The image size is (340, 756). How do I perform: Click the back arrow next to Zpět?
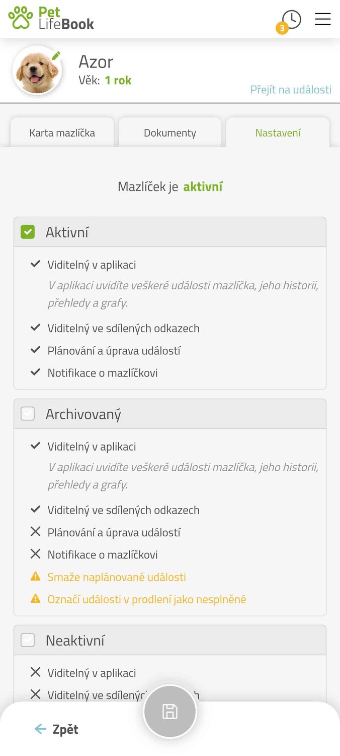click(x=40, y=729)
